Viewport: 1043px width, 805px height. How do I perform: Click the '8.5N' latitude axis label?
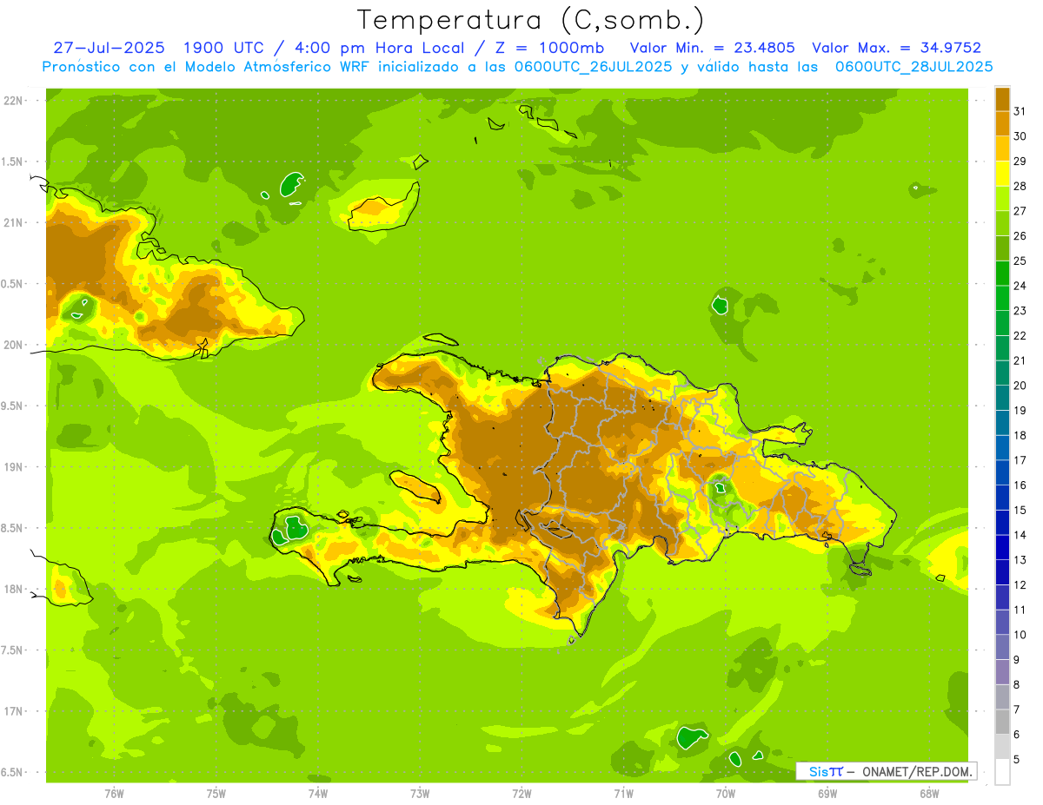coord(13,528)
